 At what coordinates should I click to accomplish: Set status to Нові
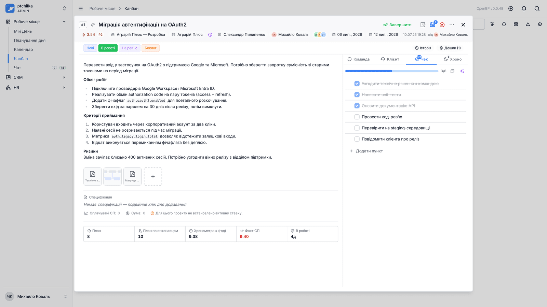(x=90, y=48)
